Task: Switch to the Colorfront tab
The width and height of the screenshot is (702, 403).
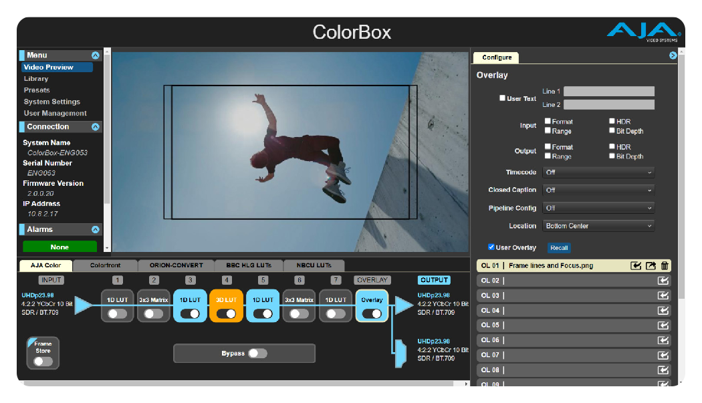Action: pos(105,265)
